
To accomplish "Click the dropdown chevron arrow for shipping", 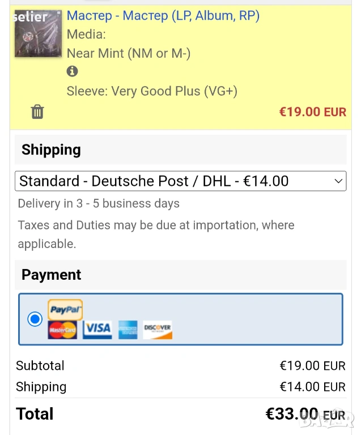I will (338, 181).
